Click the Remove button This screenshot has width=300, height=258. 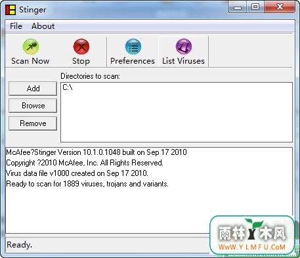[x=33, y=123]
